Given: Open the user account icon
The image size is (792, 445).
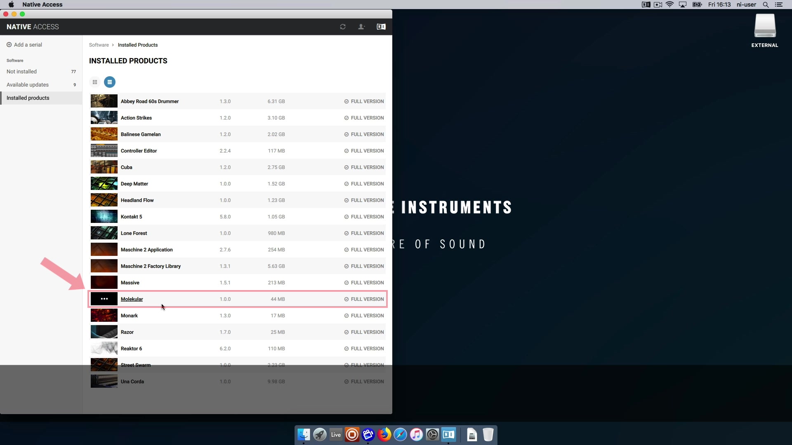Looking at the screenshot, I should pyautogui.click(x=361, y=27).
